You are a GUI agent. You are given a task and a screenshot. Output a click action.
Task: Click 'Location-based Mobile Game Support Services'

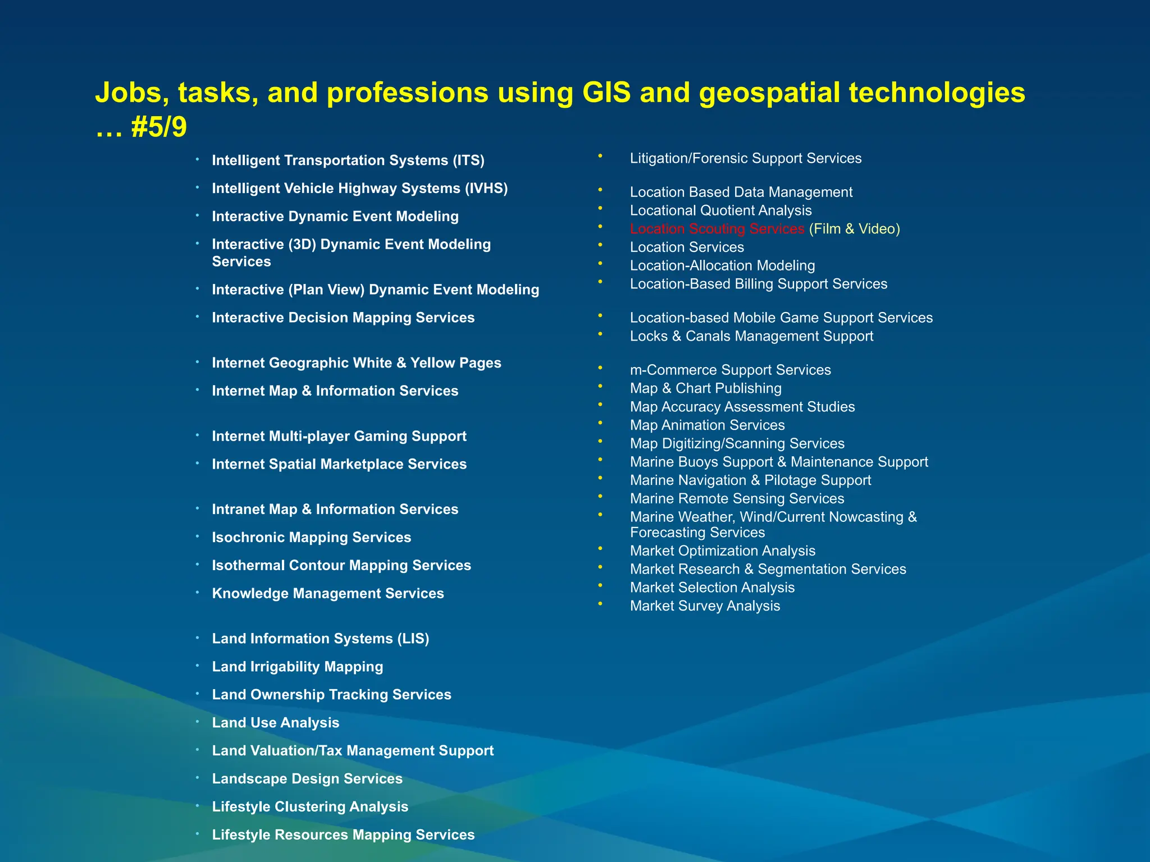[x=781, y=318]
